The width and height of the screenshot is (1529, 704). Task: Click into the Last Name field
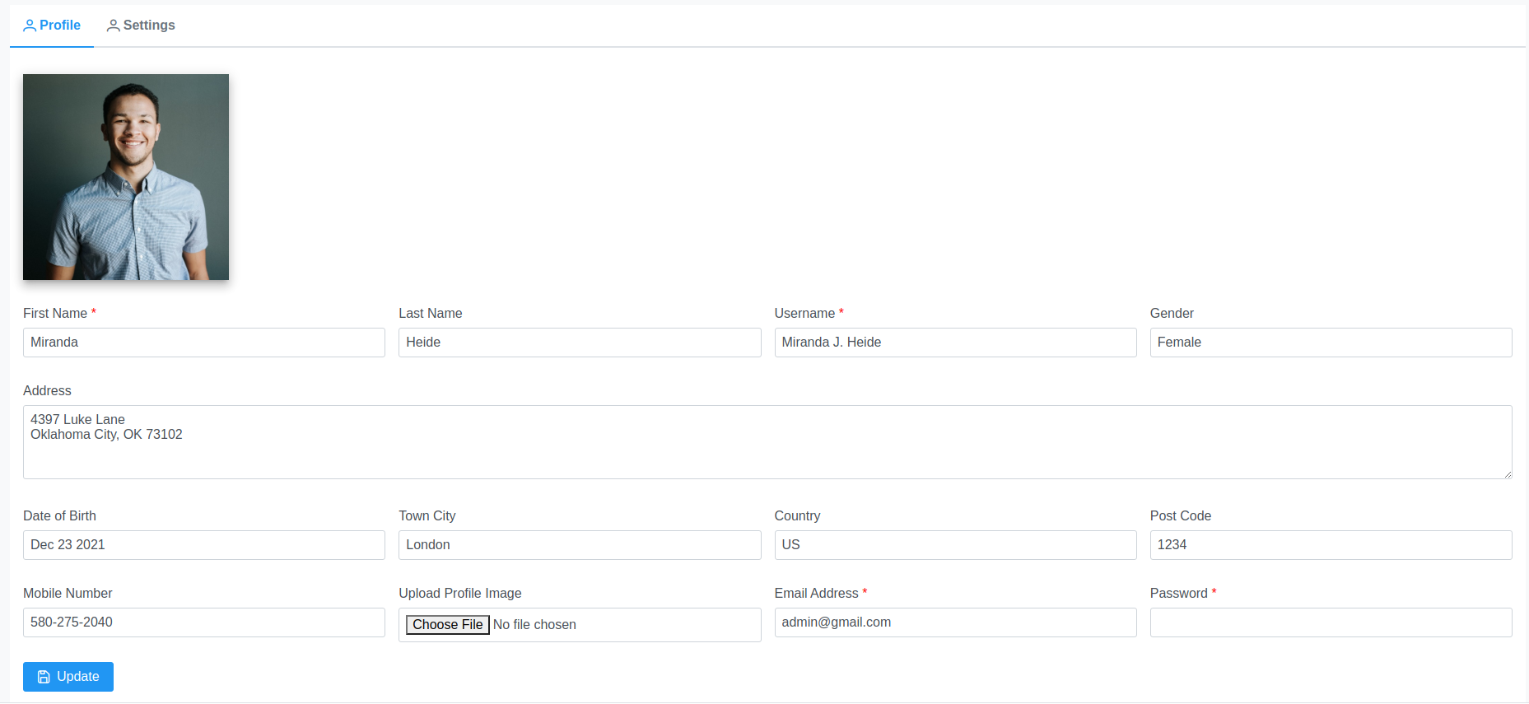coord(579,343)
